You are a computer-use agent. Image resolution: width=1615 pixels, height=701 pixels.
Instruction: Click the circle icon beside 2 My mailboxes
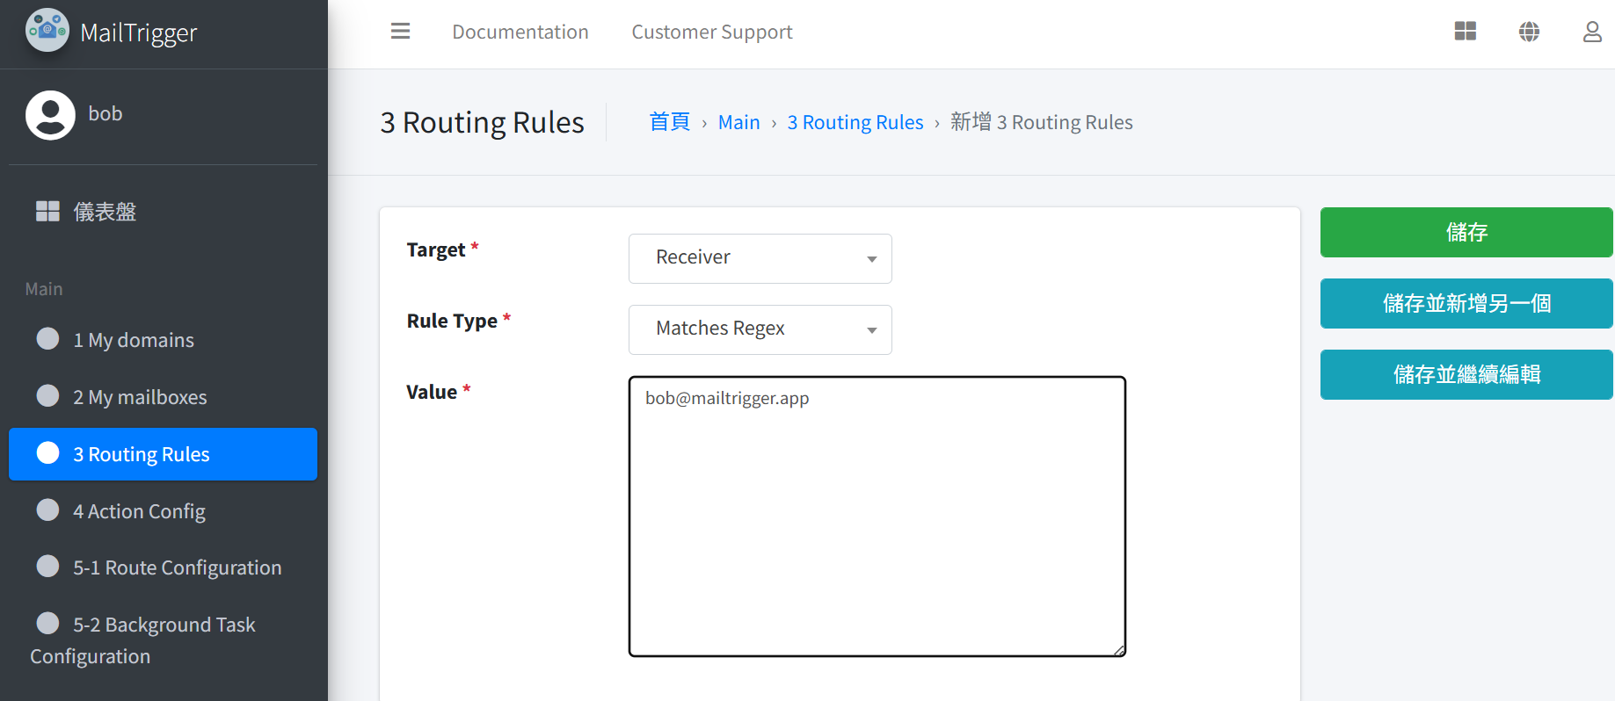pos(47,396)
